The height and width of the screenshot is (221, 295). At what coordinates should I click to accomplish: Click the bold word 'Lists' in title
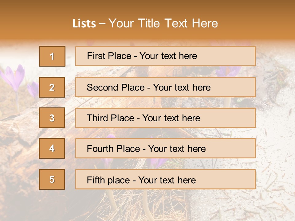click(x=84, y=23)
